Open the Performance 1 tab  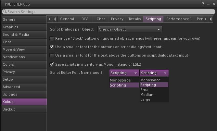click(x=179, y=19)
